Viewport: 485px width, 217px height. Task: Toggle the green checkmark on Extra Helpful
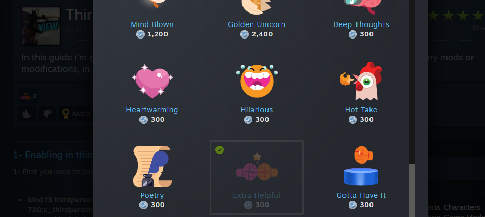click(220, 150)
